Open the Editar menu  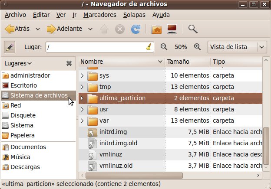click(x=41, y=15)
